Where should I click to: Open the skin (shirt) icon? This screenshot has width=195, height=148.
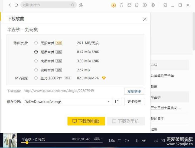point(137,5)
